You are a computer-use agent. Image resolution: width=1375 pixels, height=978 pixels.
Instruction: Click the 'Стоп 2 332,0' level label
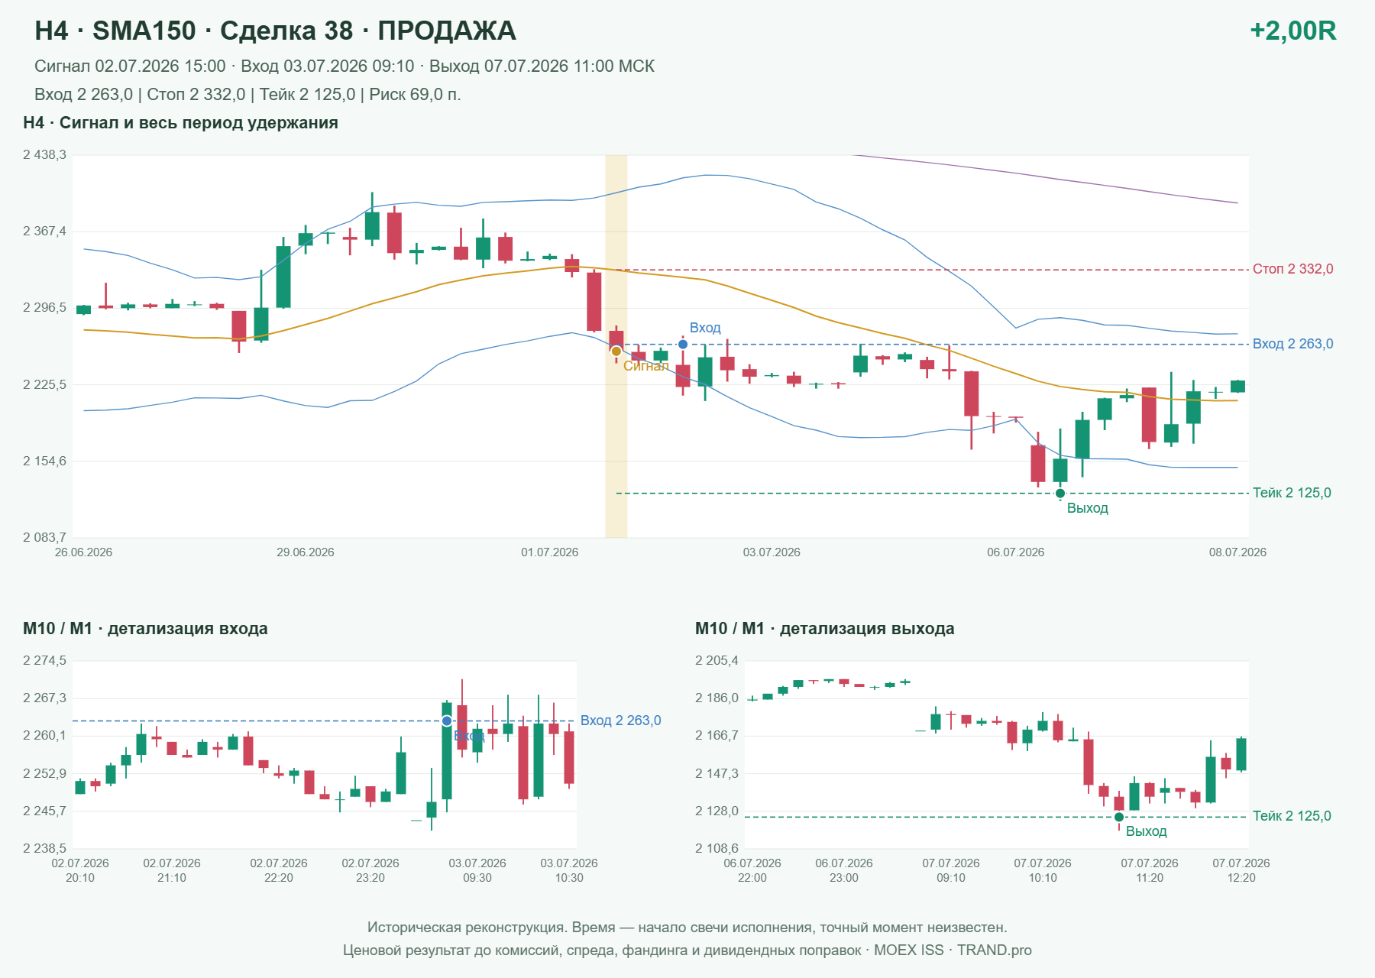(1292, 269)
